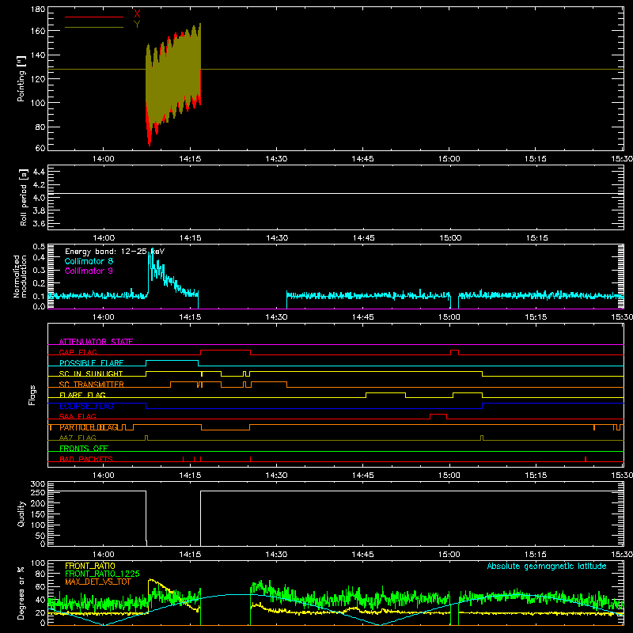Click the raised GAP_FLAG segment after 14:15
The width and height of the screenshot is (633, 633).
[x=226, y=351]
